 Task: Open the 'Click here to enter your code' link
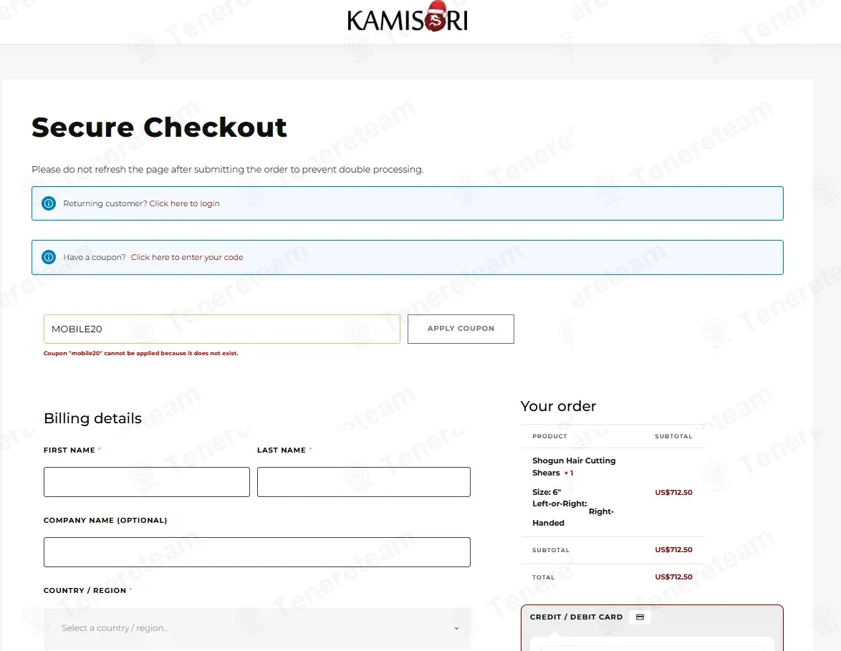[187, 257]
